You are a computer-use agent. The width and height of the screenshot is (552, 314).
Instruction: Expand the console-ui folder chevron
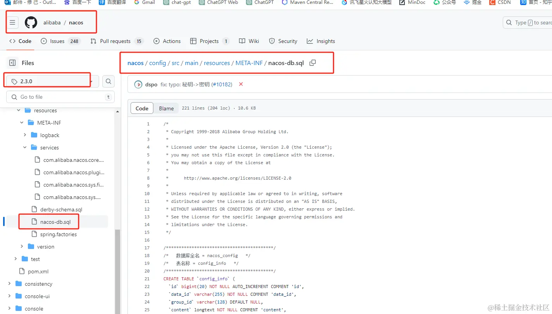pos(9,296)
